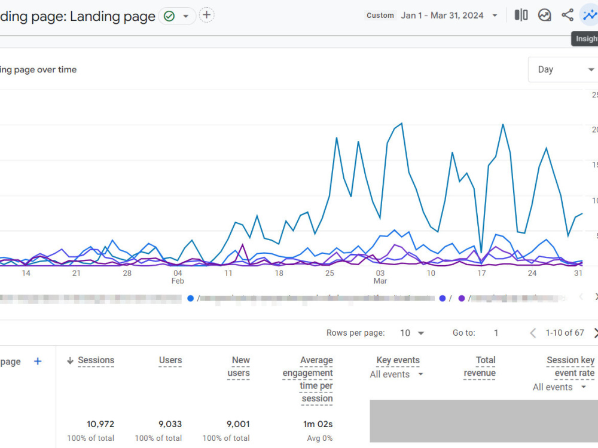Screen dimensions: 598x448
Task: Expand the Day granularity dropdown
Action: [x=564, y=69]
